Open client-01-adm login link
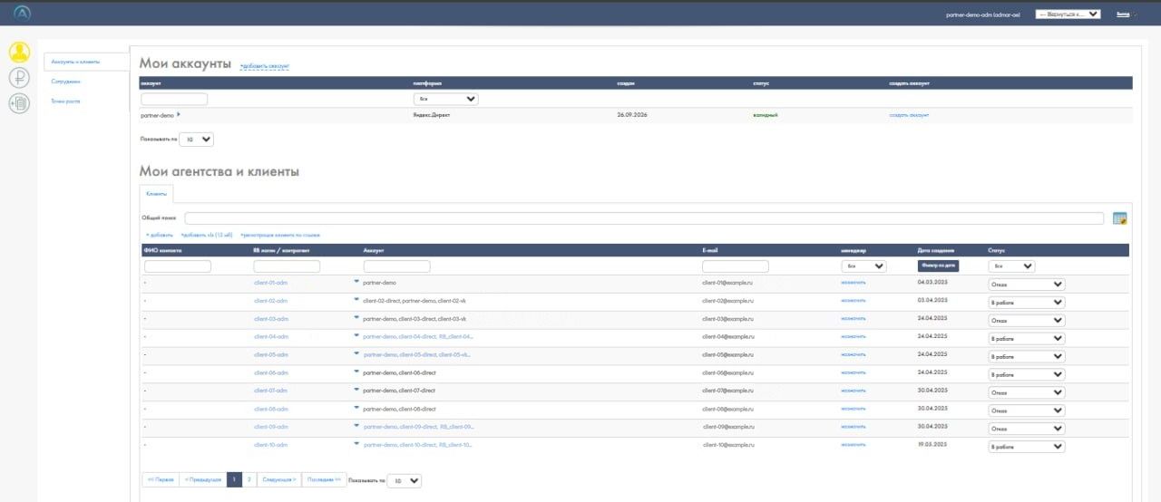Screen dimensions: 1161x502 pos(271,283)
